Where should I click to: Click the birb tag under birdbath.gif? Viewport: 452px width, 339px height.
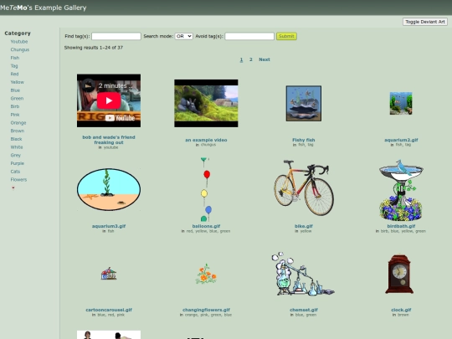pyautogui.click(x=384, y=231)
